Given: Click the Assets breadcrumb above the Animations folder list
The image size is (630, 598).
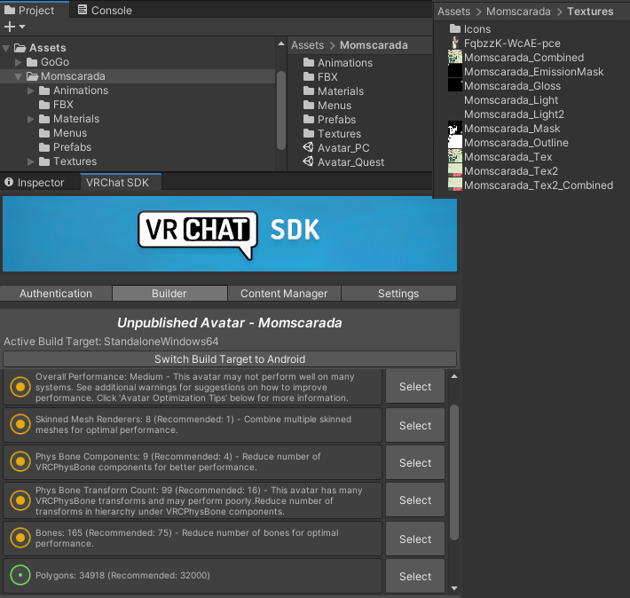Looking at the screenshot, I should pos(307,45).
